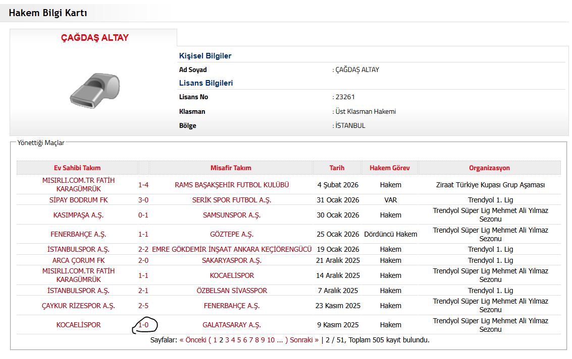Click the VAR role cell
Screen dimensions: 572x359
pos(390,200)
